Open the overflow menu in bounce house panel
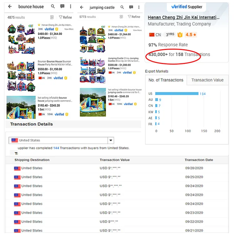234x234 pixels. tap(71, 6)
